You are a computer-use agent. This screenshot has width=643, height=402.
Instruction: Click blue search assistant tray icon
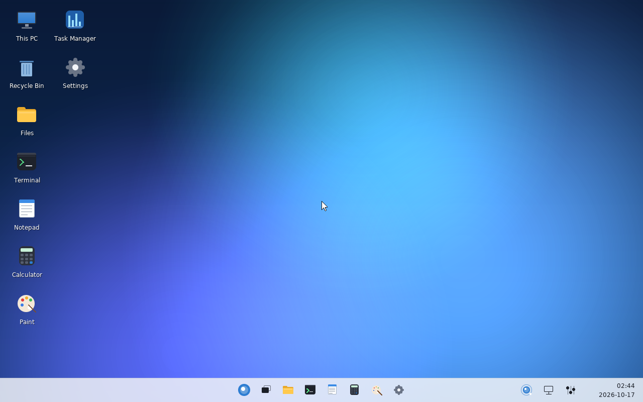coord(526,390)
